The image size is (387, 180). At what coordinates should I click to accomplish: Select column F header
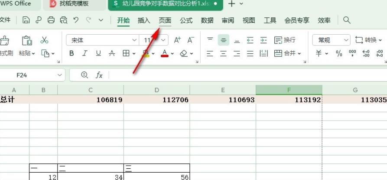(289, 90)
